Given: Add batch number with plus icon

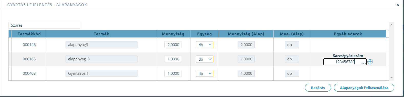Looking at the screenshot, I should click(370, 62).
